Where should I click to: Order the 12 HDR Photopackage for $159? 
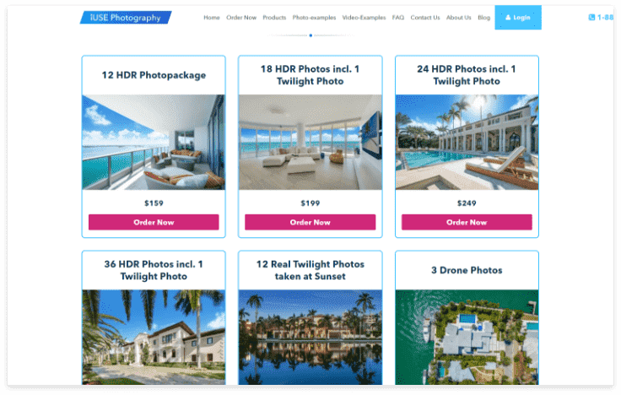154,222
